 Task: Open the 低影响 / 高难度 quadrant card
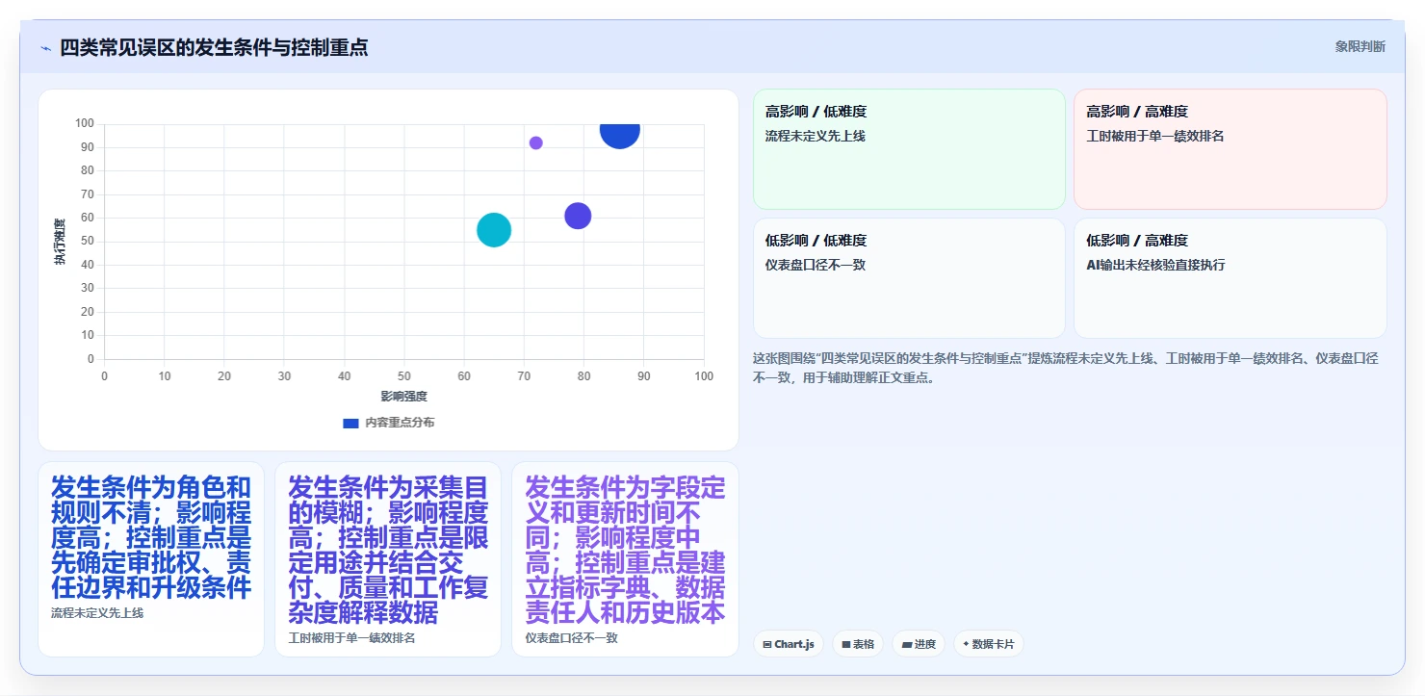(x=1231, y=278)
